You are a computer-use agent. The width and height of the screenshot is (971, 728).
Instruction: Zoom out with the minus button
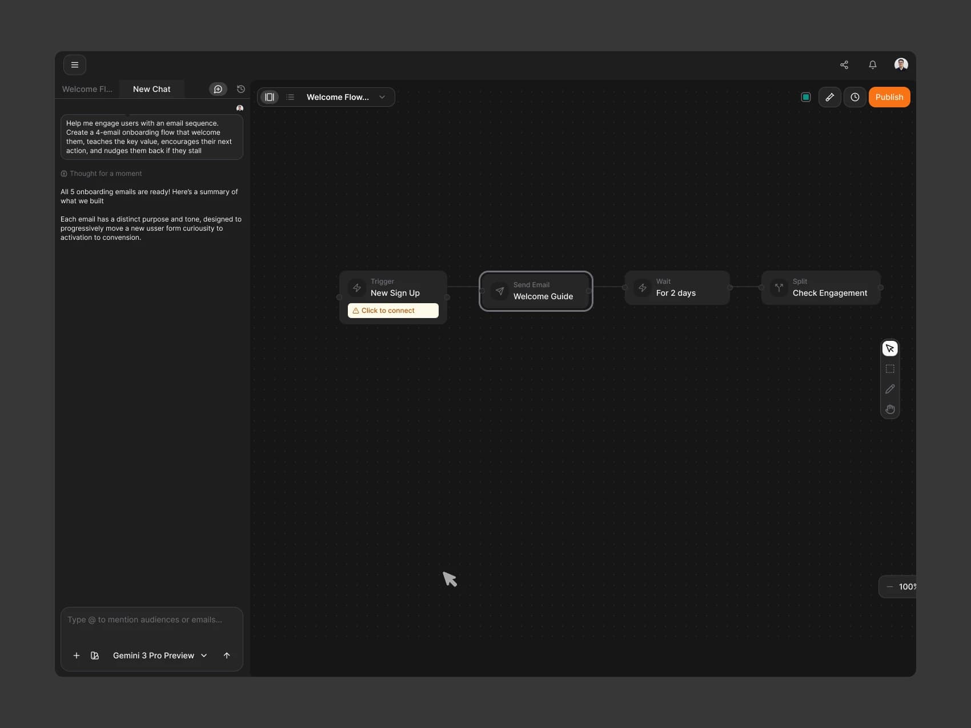[x=889, y=587]
